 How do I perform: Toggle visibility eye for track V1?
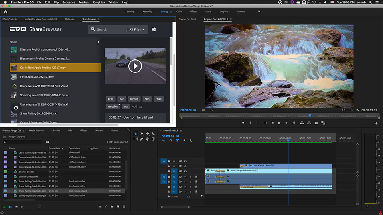(186, 171)
